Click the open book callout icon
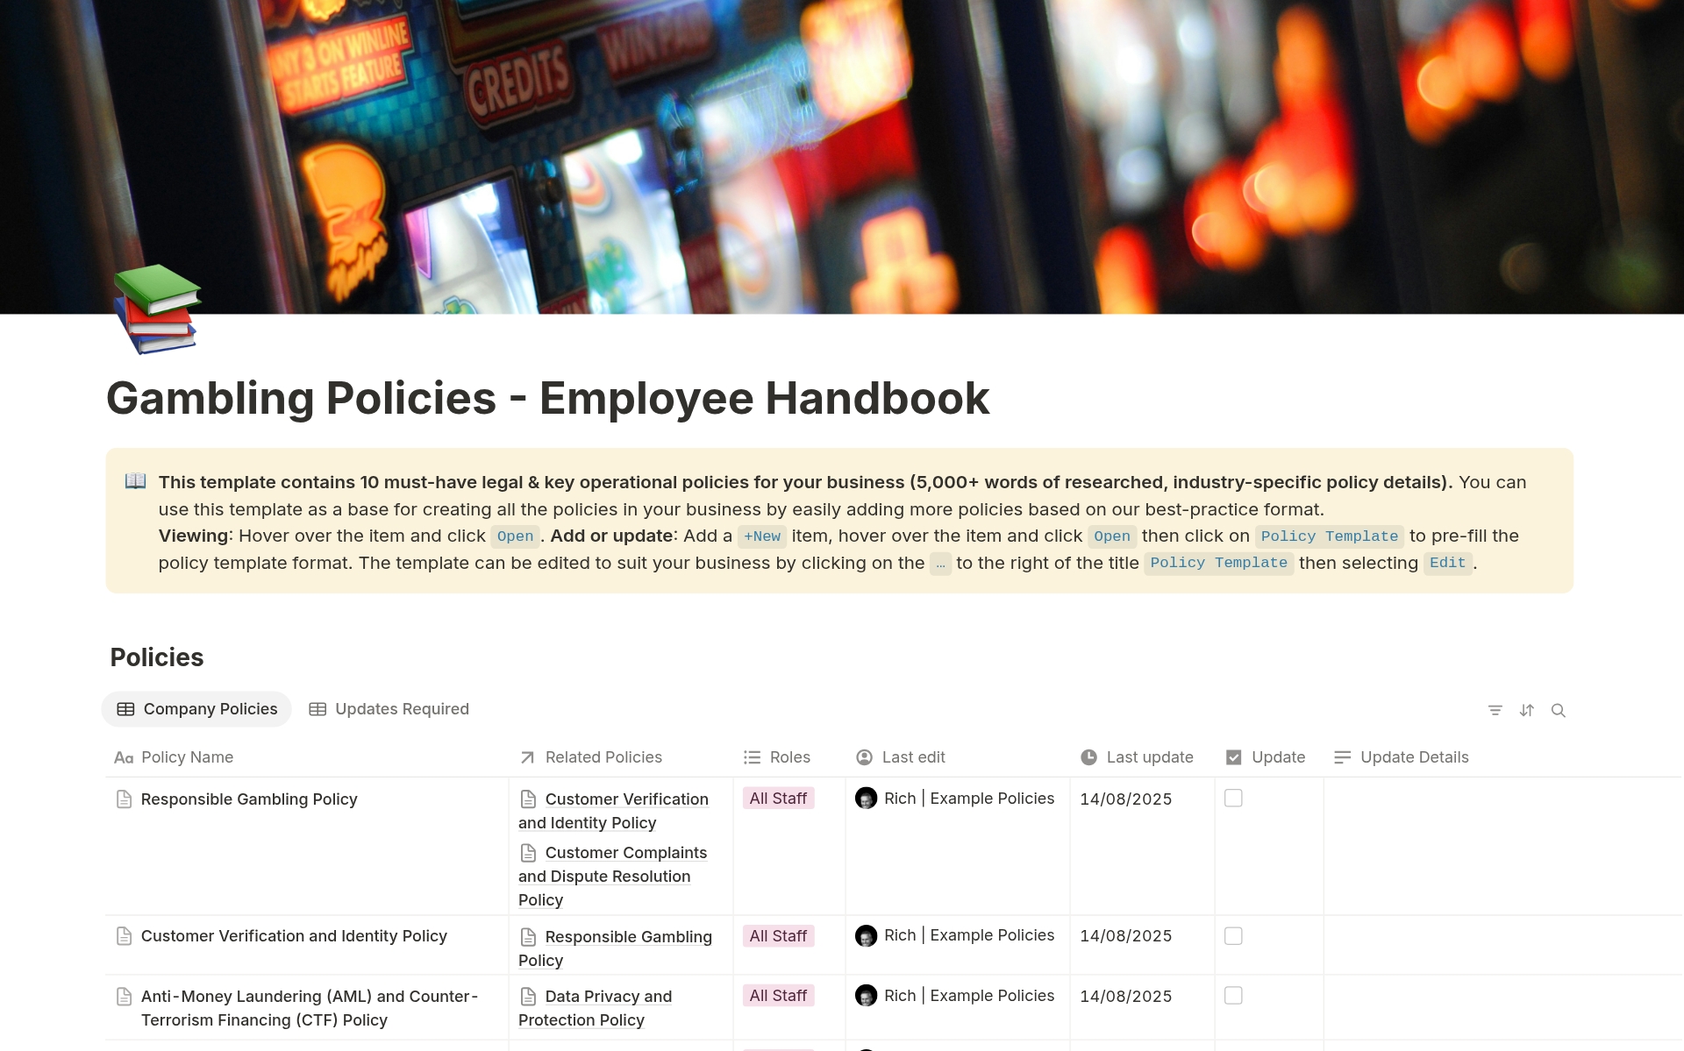This screenshot has width=1684, height=1051. coord(135,481)
